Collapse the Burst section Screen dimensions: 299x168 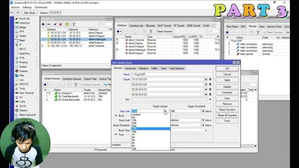pos(116,116)
